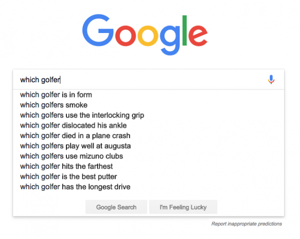Click the Google logo
The image size is (300, 239).
(145, 34)
